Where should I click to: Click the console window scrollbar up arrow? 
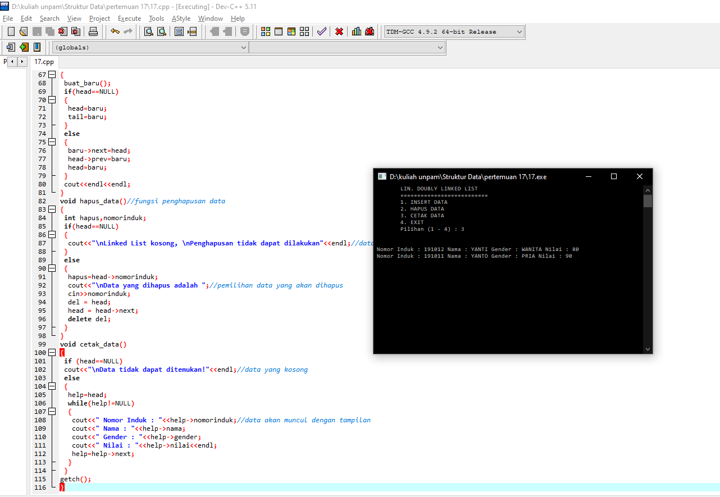click(648, 190)
